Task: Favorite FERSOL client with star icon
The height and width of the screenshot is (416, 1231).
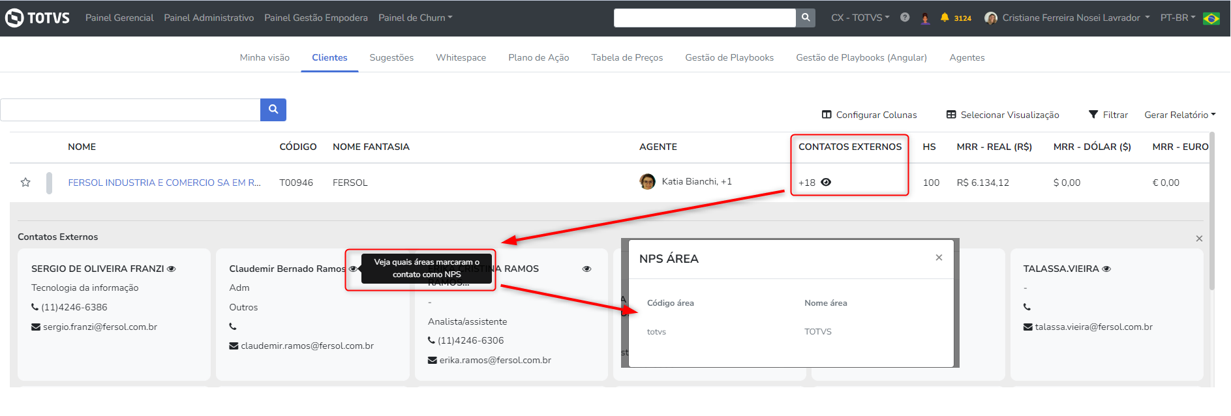Action: pyautogui.click(x=25, y=183)
